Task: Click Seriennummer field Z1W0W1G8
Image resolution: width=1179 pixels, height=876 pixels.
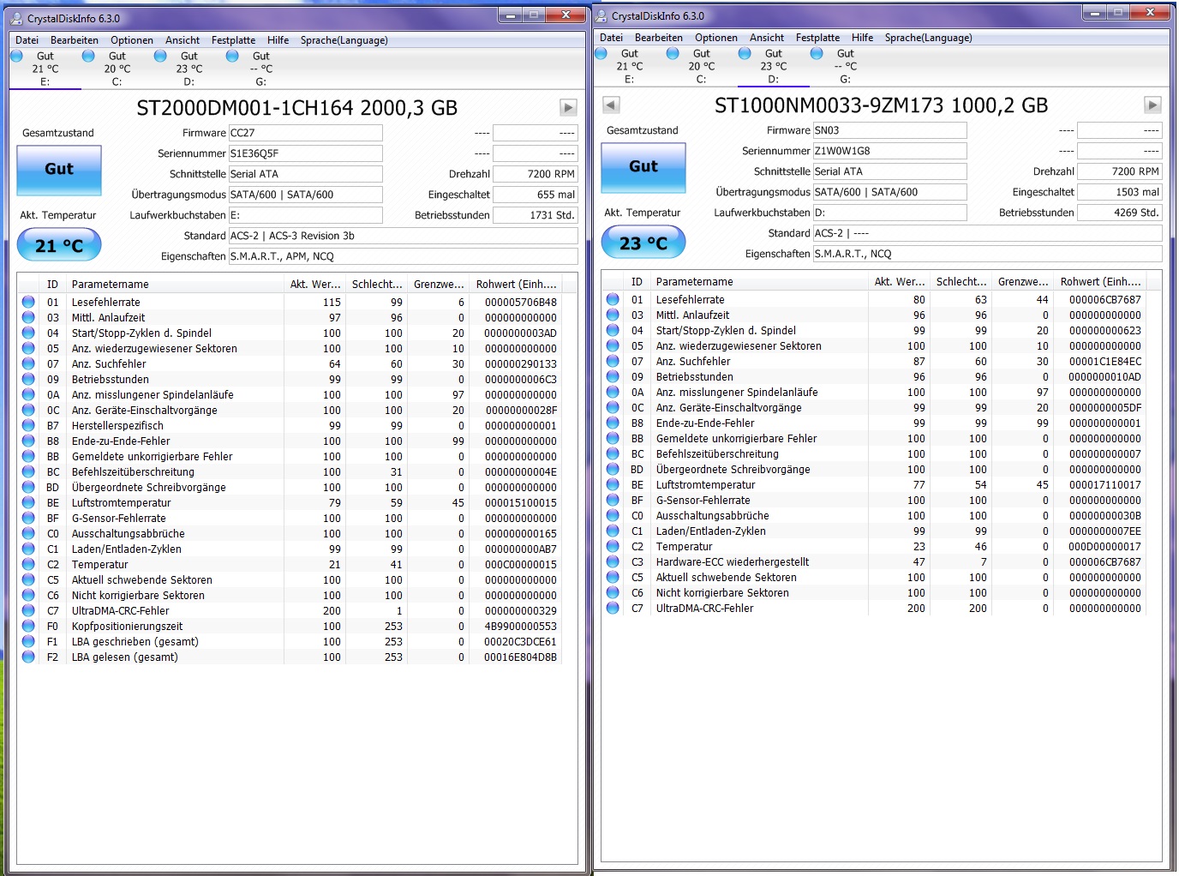Action: point(889,151)
